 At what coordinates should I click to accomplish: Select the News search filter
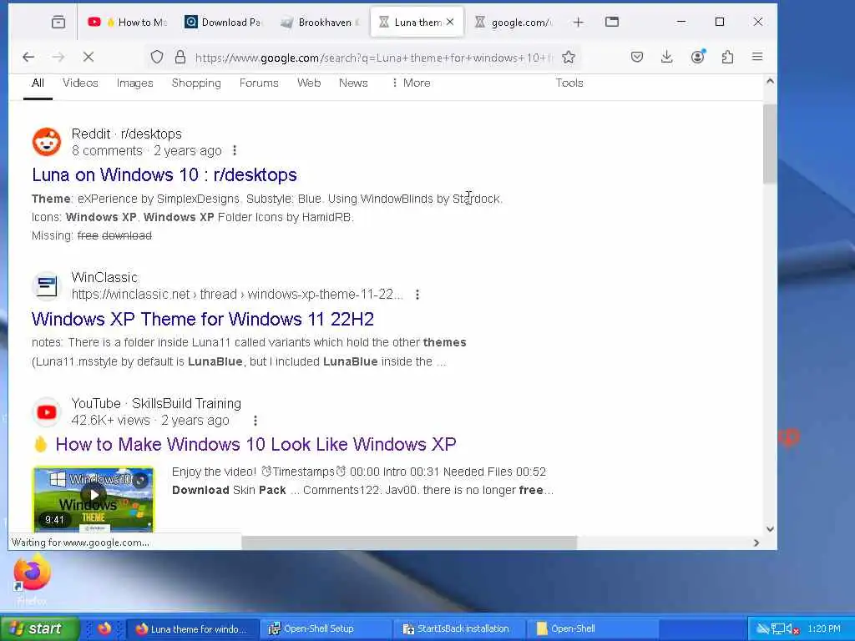pyautogui.click(x=353, y=83)
